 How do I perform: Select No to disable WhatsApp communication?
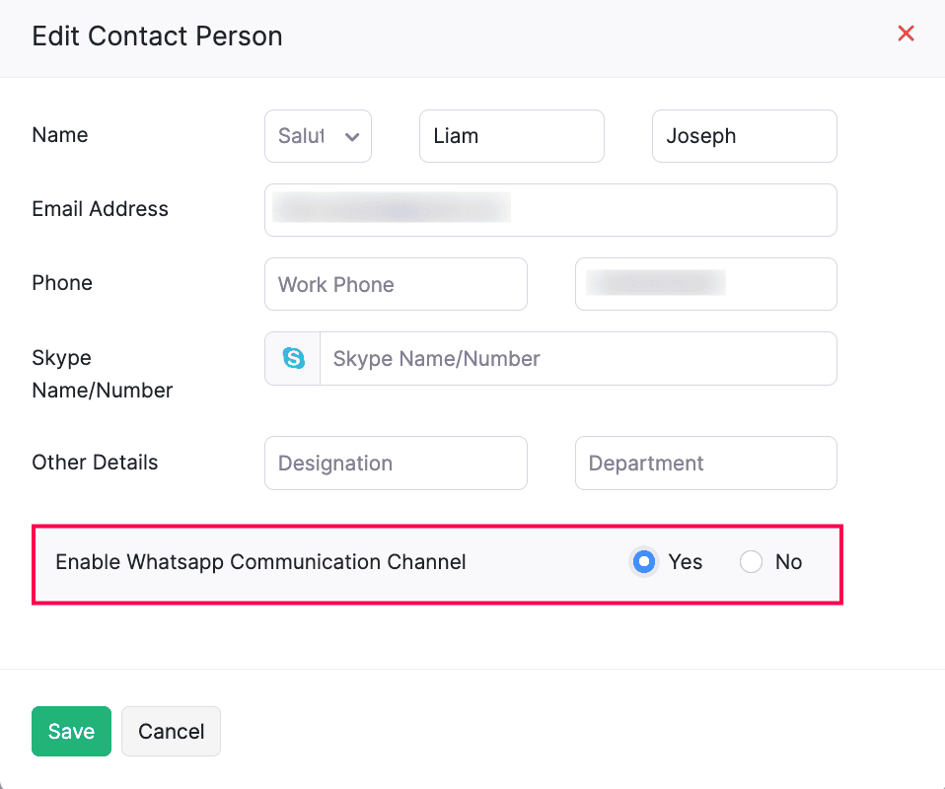pos(751,561)
